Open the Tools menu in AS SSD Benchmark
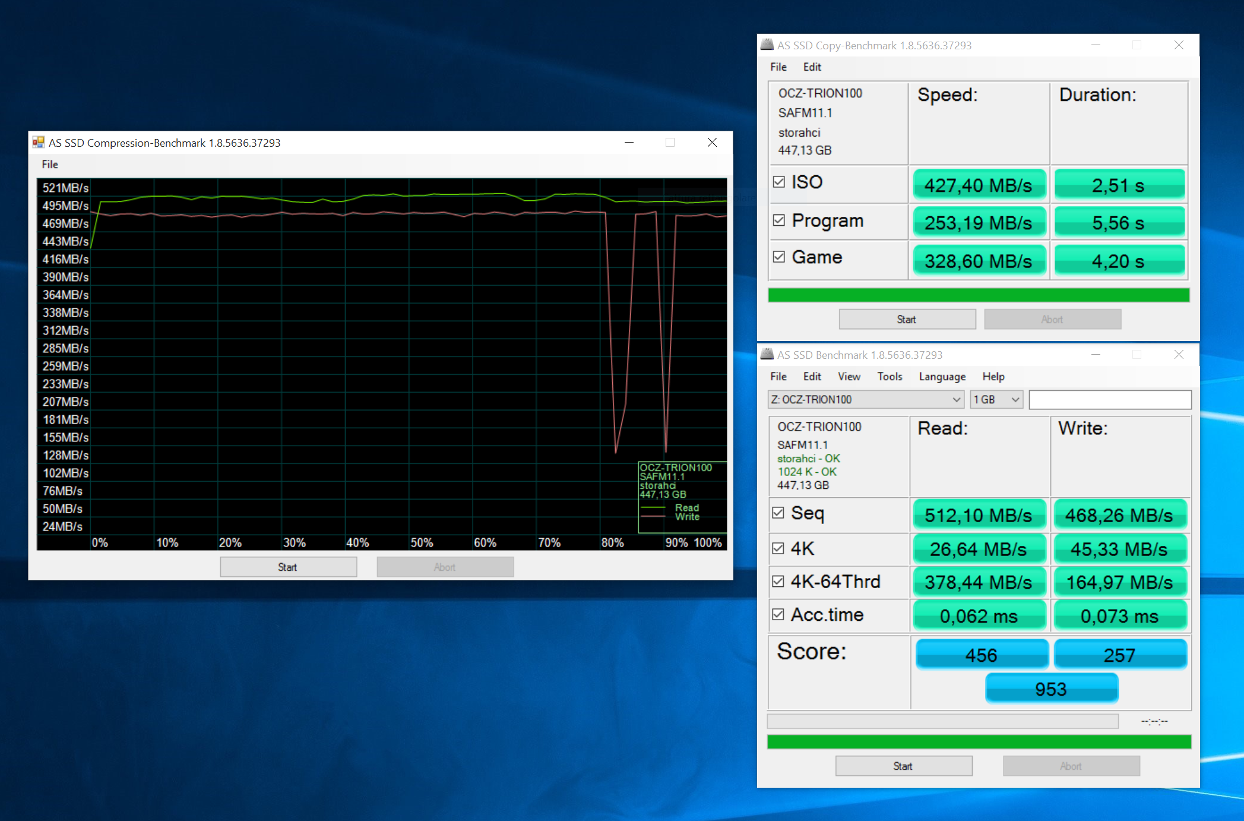The image size is (1244, 821). 890,377
